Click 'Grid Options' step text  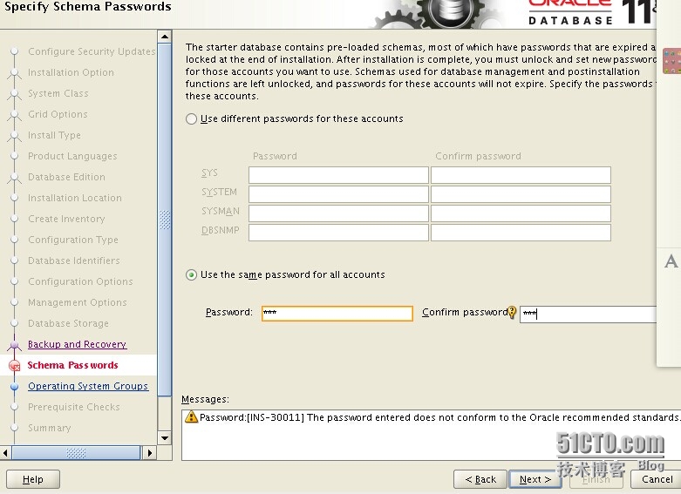(58, 114)
